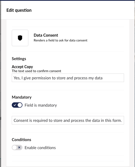Click the Accept Copy text field
The image size is (135, 167).
point(68,78)
